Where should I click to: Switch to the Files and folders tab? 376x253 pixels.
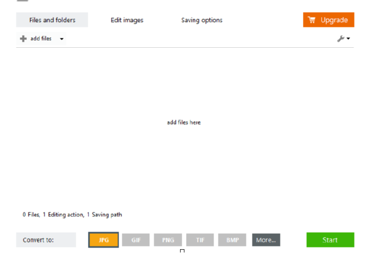tap(52, 20)
